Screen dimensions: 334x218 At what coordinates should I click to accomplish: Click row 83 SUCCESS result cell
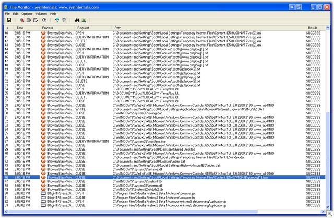[x=313, y=205]
